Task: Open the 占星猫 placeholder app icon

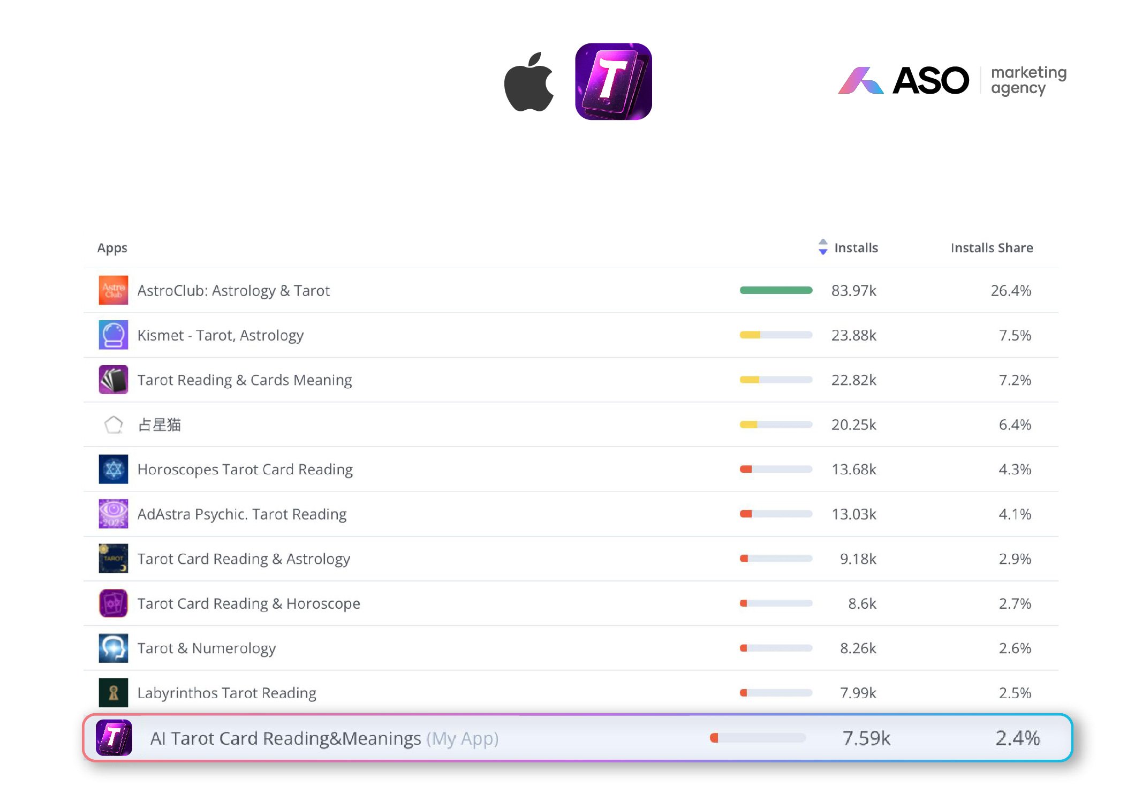Action: [x=114, y=425]
